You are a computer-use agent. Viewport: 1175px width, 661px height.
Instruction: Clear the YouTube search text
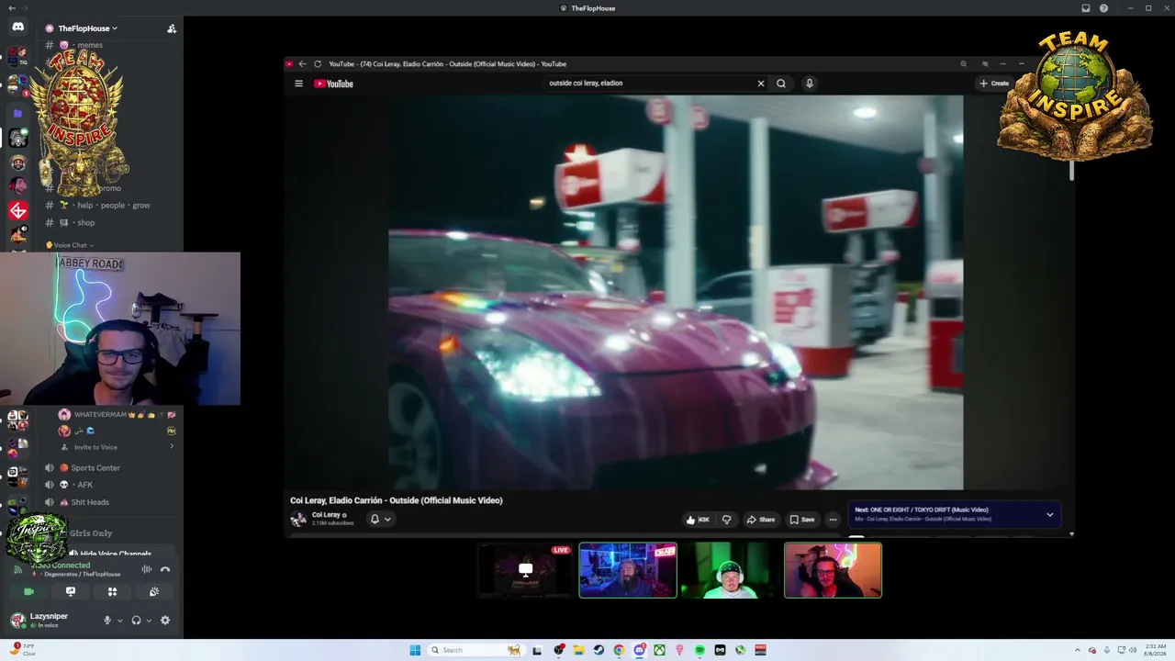click(x=761, y=84)
